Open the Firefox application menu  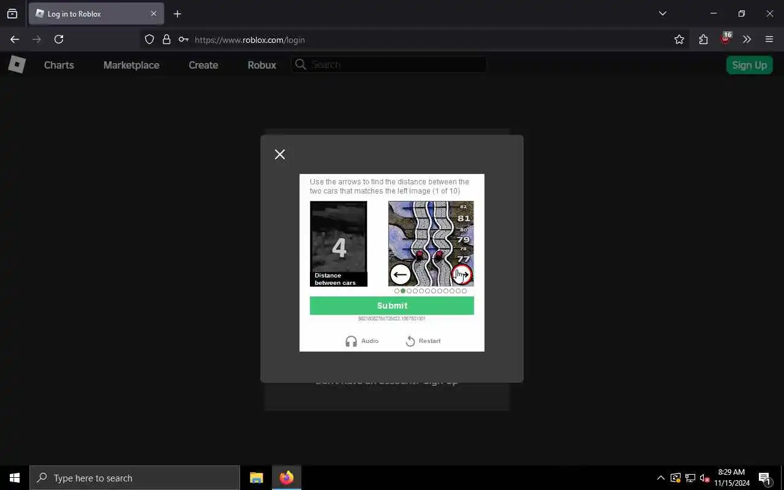coord(769,39)
